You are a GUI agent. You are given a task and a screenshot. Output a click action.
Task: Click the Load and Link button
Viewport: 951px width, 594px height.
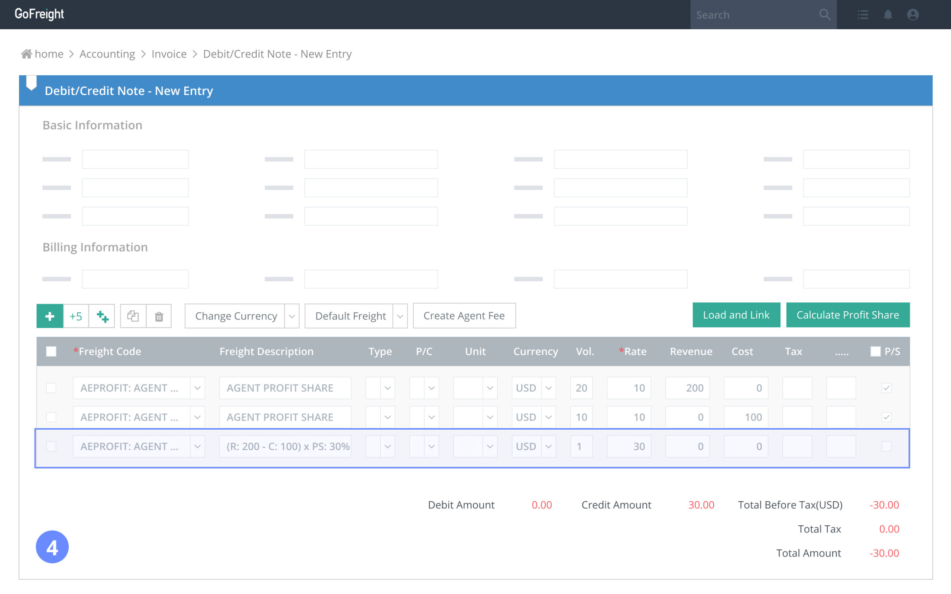(736, 315)
